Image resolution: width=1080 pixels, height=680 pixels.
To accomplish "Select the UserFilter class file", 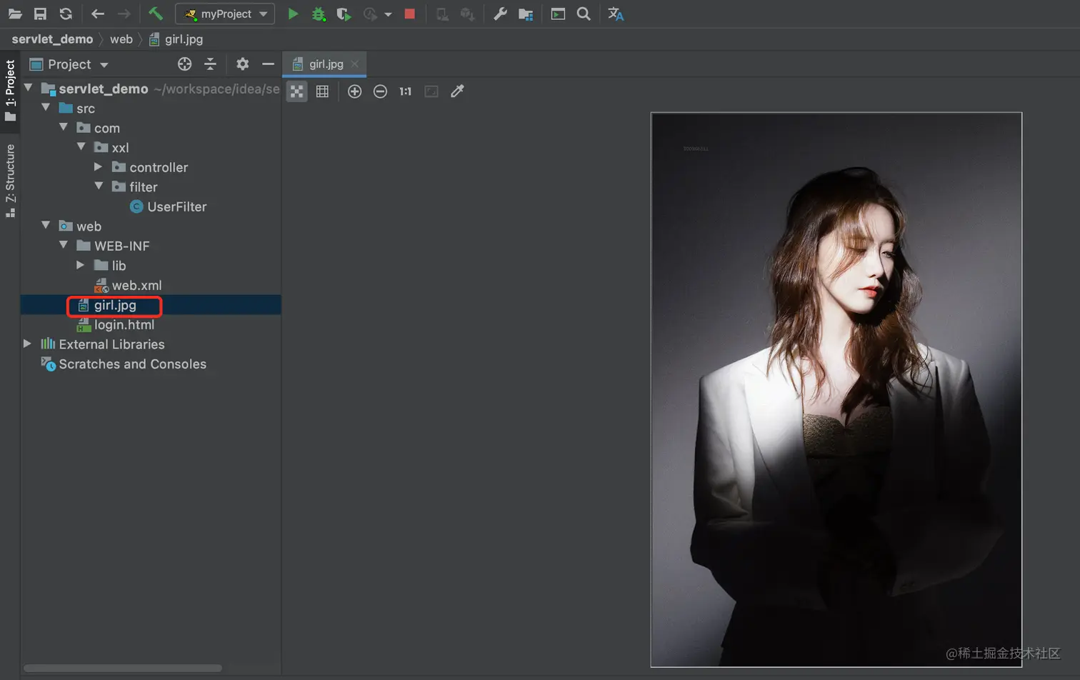I will click(176, 206).
